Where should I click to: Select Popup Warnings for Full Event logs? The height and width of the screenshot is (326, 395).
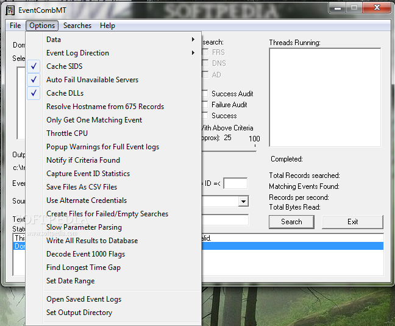tap(113, 147)
